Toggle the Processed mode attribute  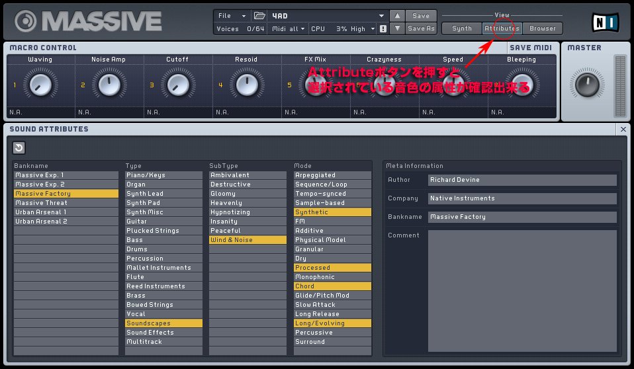pyautogui.click(x=332, y=268)
